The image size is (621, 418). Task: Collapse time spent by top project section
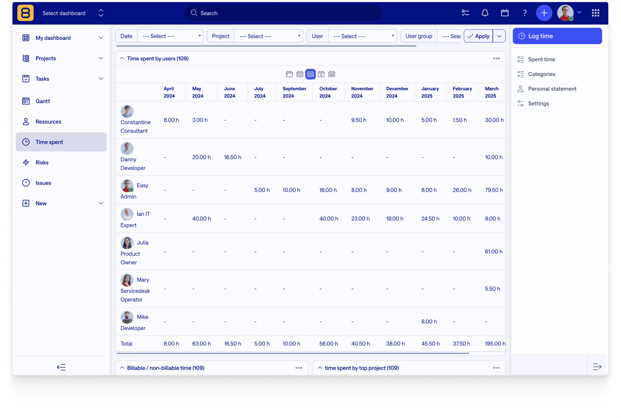tap(320, 368)
